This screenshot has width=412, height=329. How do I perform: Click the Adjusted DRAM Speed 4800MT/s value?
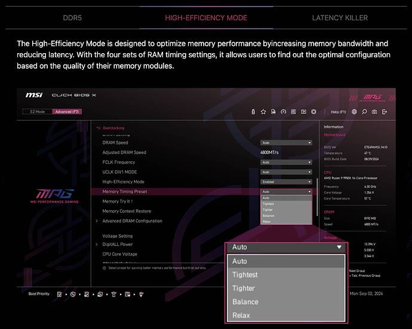(269, 152)
